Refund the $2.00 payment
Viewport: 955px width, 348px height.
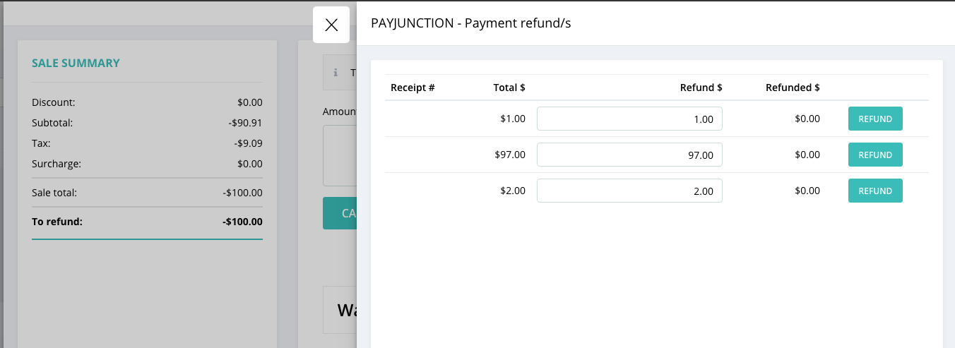click(875, 191)
